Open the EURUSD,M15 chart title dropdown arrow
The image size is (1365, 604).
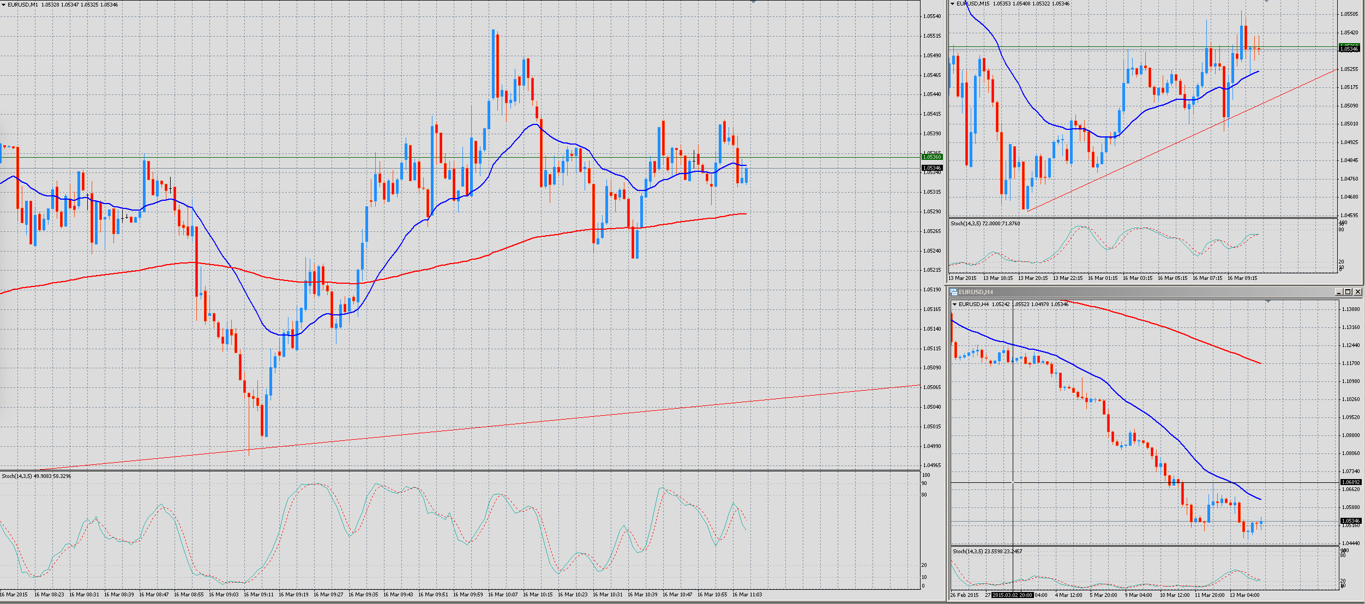point(952,4)
